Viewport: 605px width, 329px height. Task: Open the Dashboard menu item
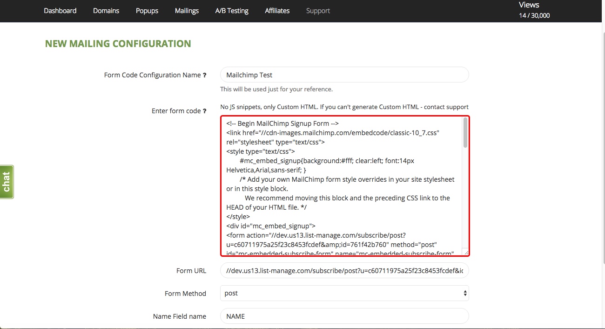pos(60,11)
